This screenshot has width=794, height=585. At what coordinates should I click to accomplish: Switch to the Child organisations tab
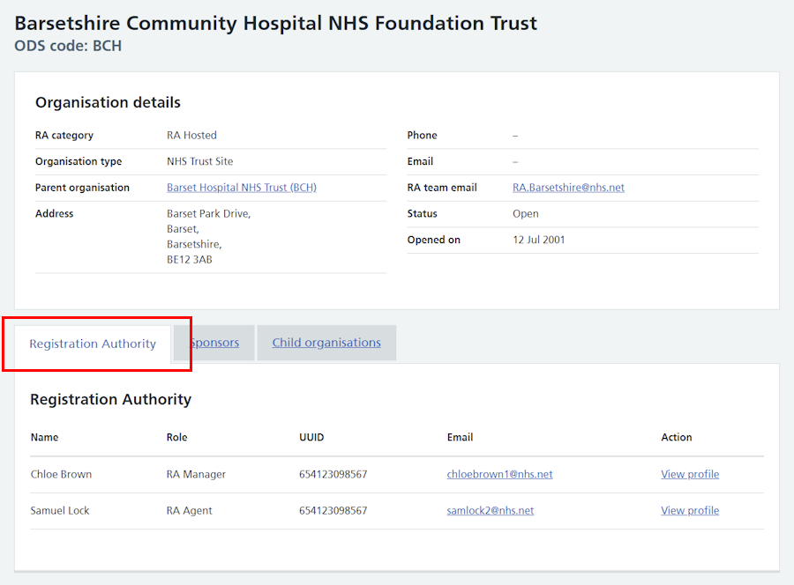click(x=326, y=343)
